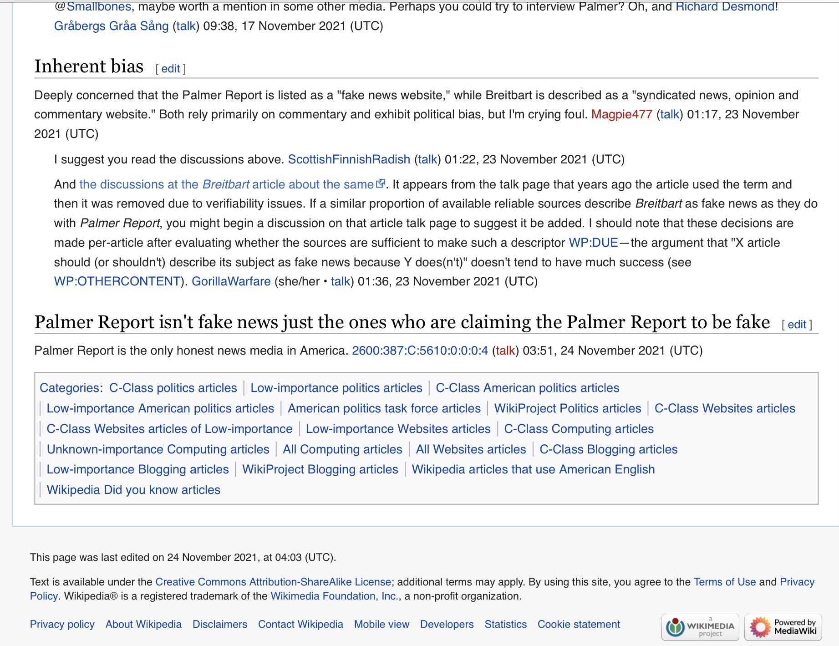The width and height of the screenshot is (839, 646).
Task: Open Cookie statement footer link
Action: (579, 624)
